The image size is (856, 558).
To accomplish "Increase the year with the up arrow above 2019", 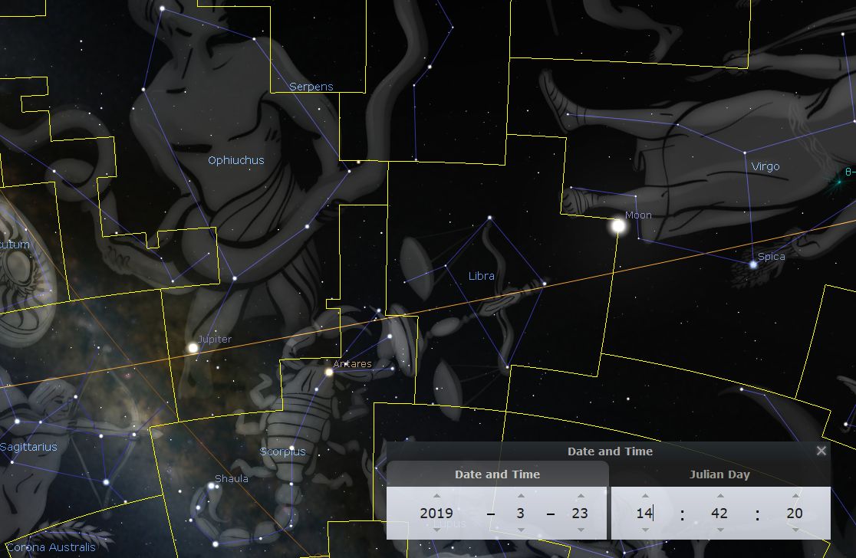I will (x=436, y=496).
